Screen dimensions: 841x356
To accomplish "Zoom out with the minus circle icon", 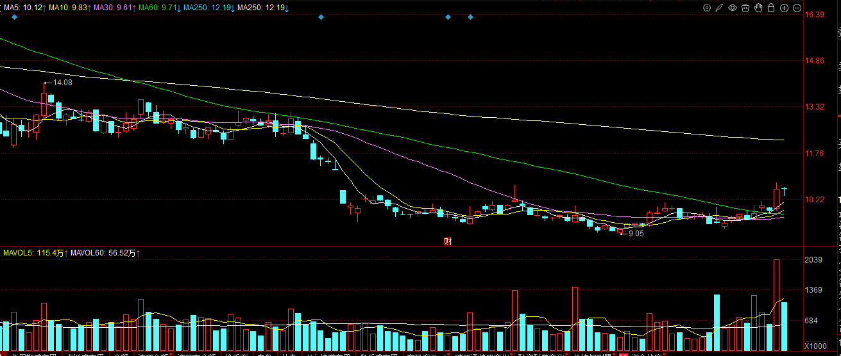I will pos(797,8).
